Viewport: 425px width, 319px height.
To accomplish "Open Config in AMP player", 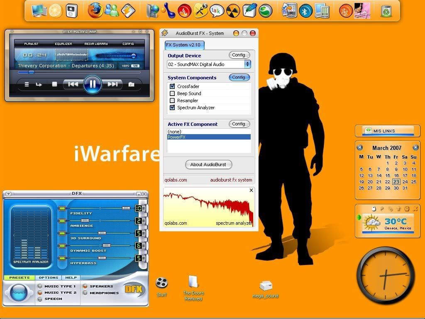I will tap(128, 44).
